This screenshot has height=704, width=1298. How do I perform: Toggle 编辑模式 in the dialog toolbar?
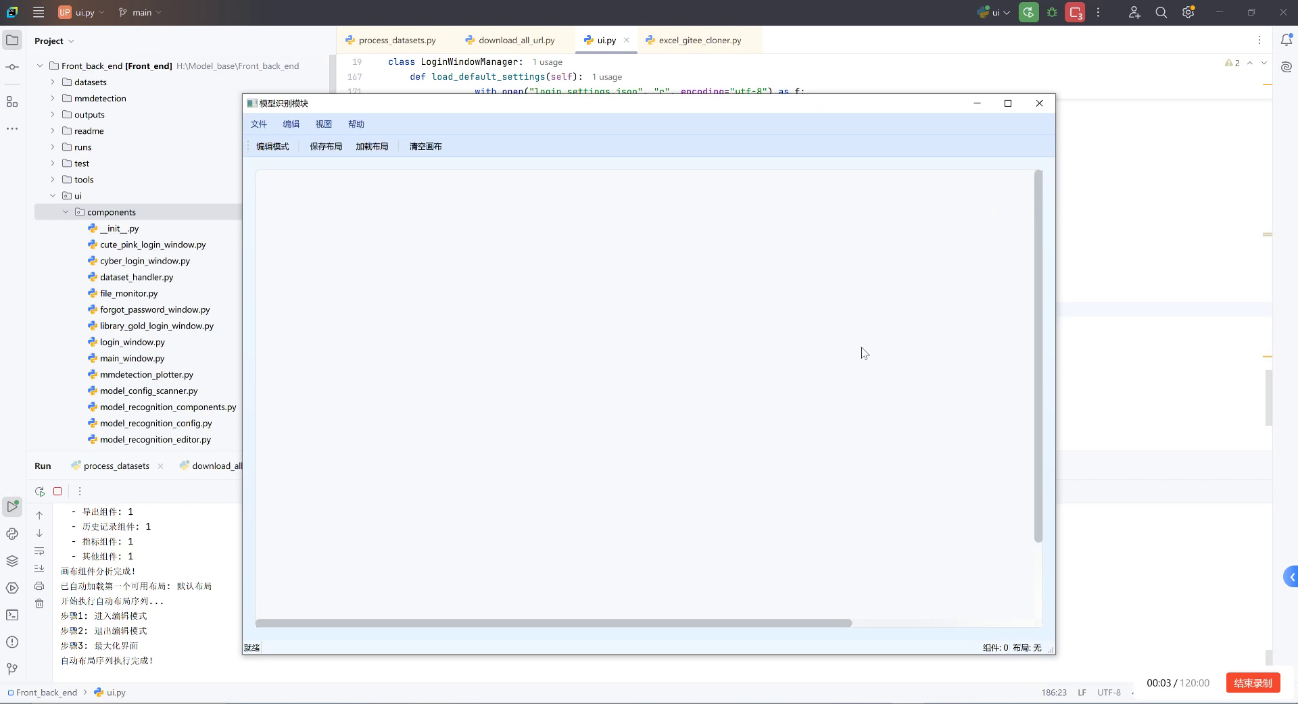[272, 147]
